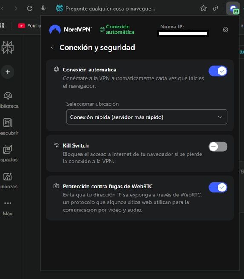Open Más options in sidebar
This screenshot has width=244, height=279.
(8, 208)
